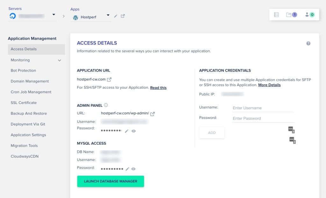Edit the Admin Panel password pencil icon
Viewport: 326px width, 198px height.
click(126, 131)
